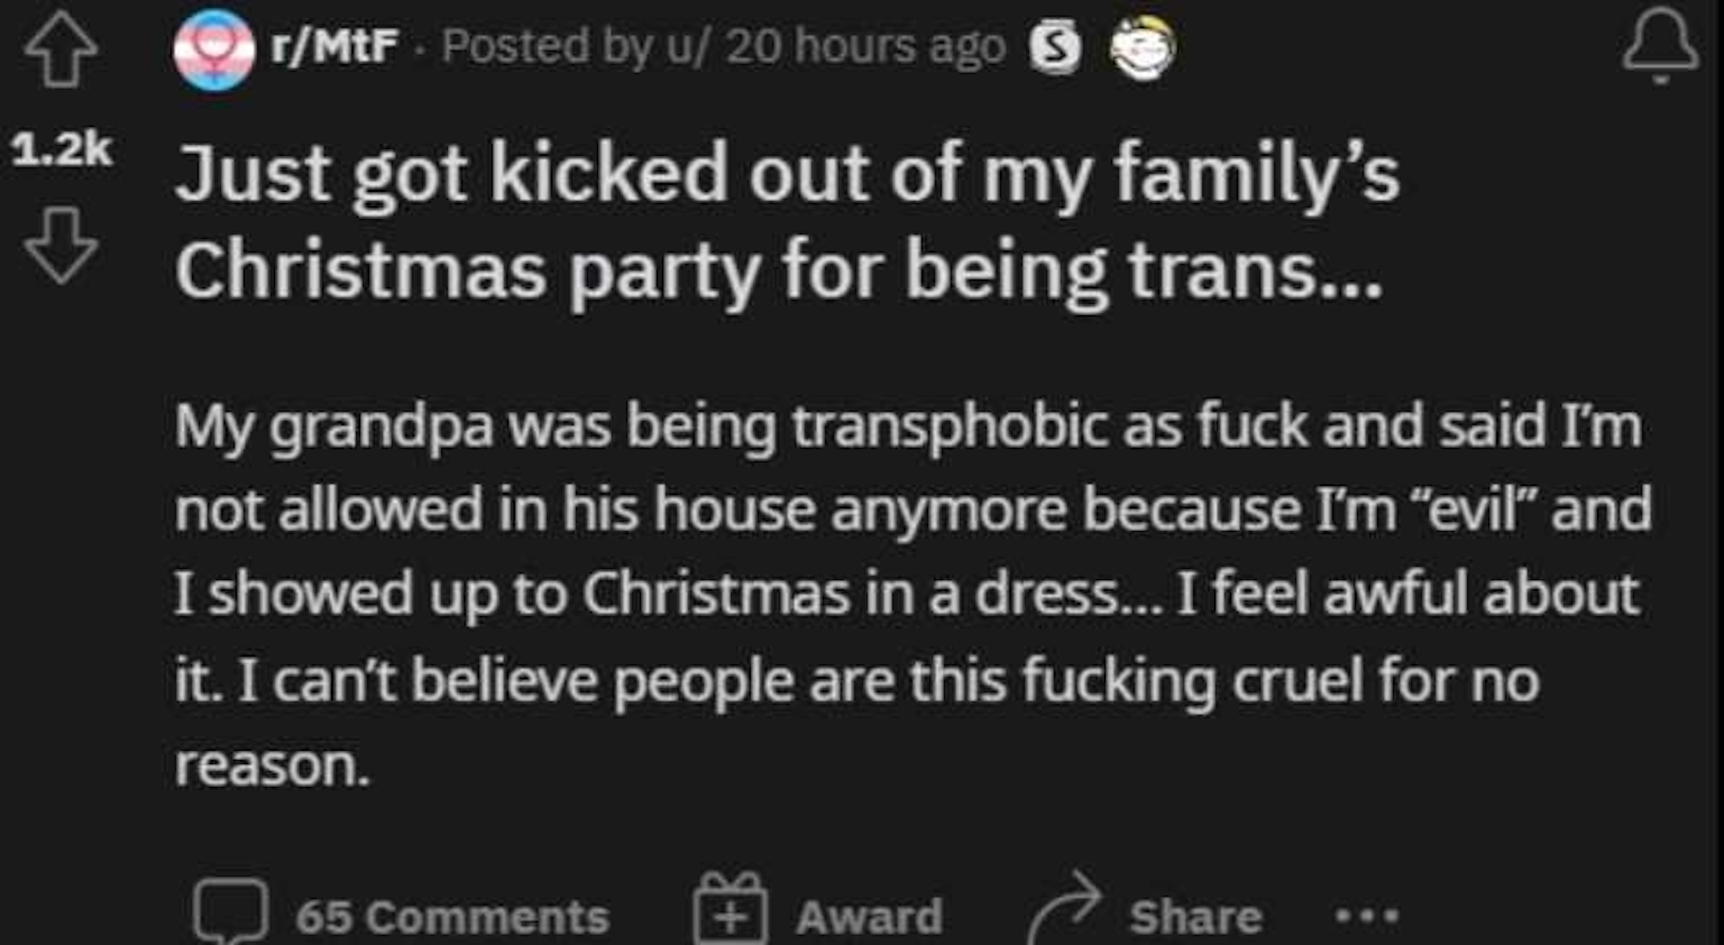1724x945 pixels.
Task: Click the smiley face award badge
Action: tap(1143, 49)
